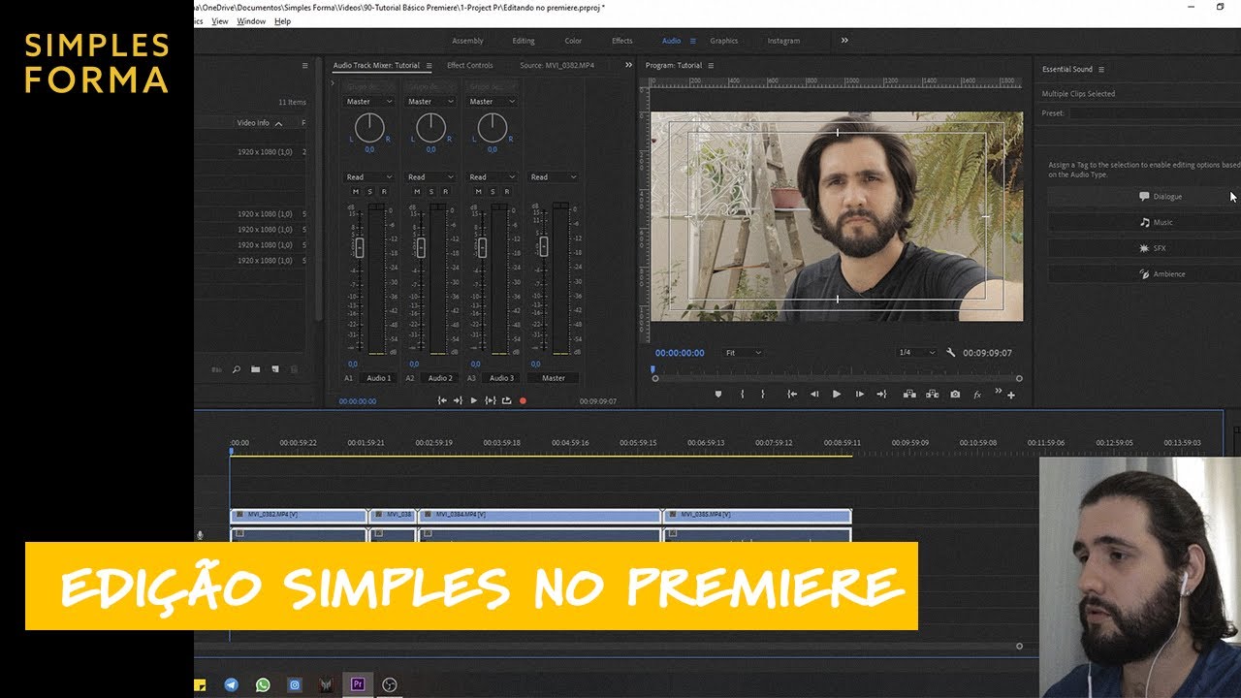
Task: Solo the Audio 2 track in the mixer
Action: coord(430,191)
